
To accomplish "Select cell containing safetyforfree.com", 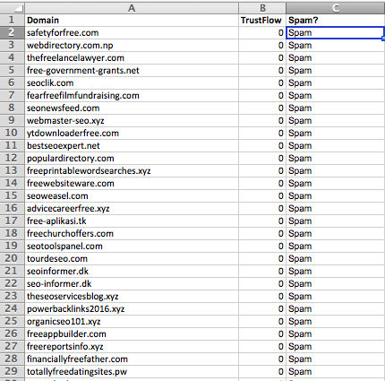I will coord(132,32).
